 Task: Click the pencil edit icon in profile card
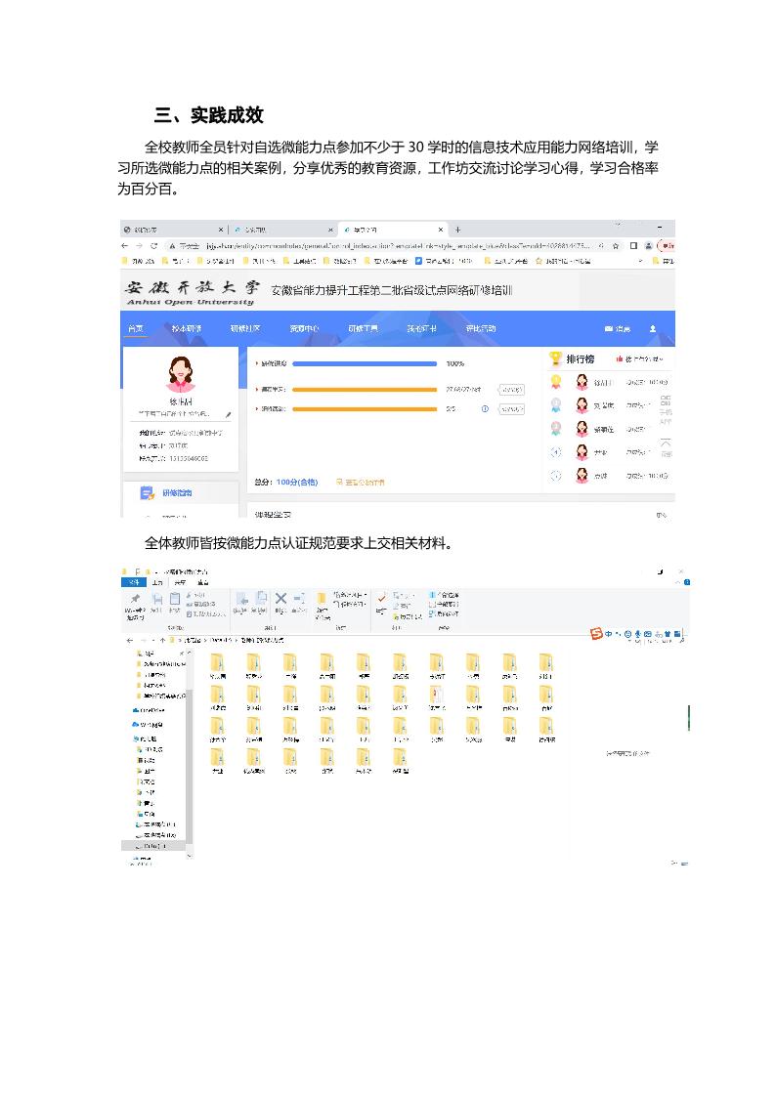point(228,414)
